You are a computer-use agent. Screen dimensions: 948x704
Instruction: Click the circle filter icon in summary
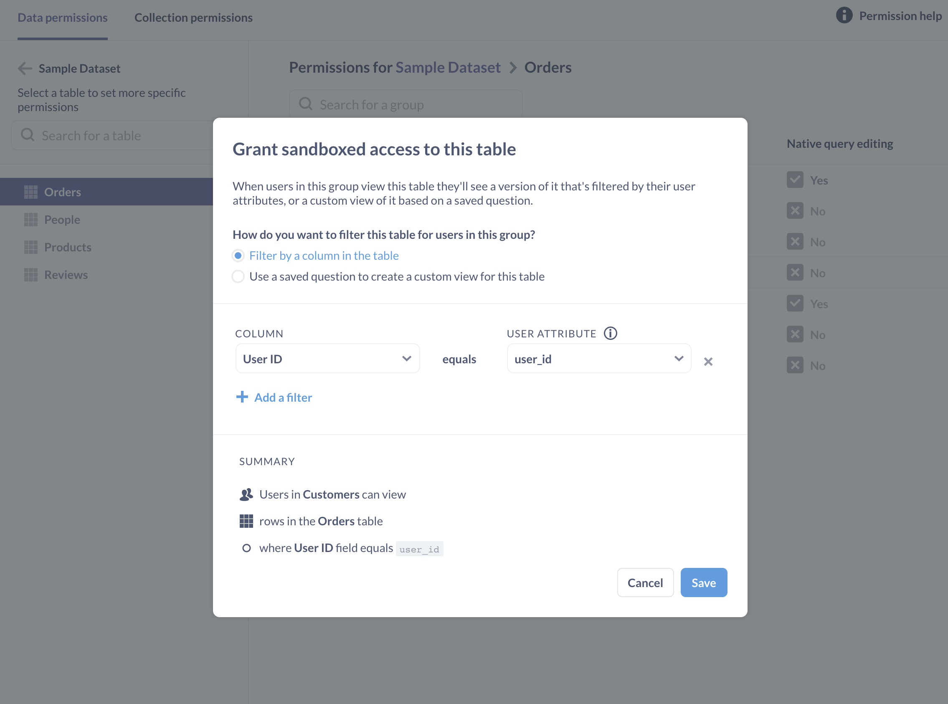tap(247, 548)
